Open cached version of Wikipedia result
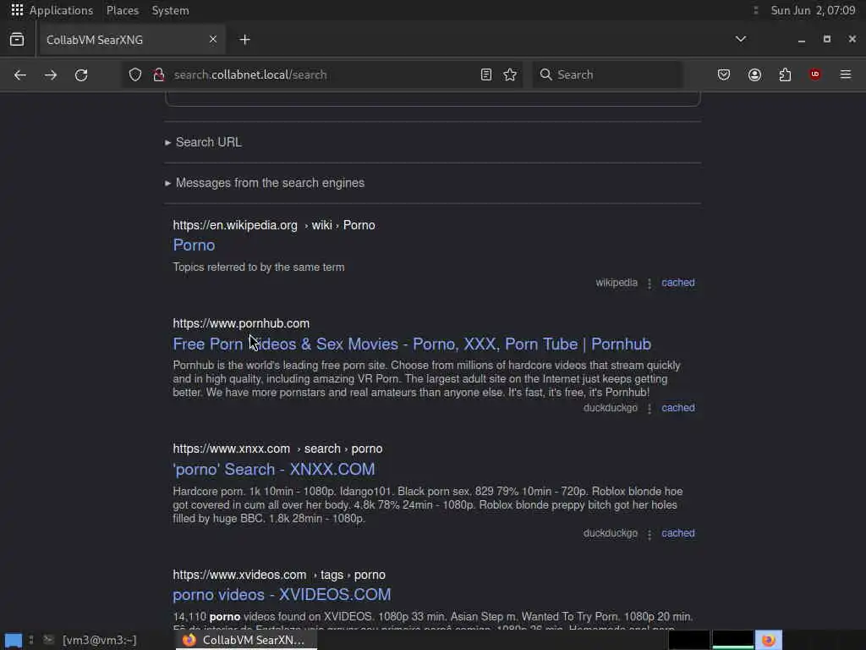The image size is (866, 650). 677,283
